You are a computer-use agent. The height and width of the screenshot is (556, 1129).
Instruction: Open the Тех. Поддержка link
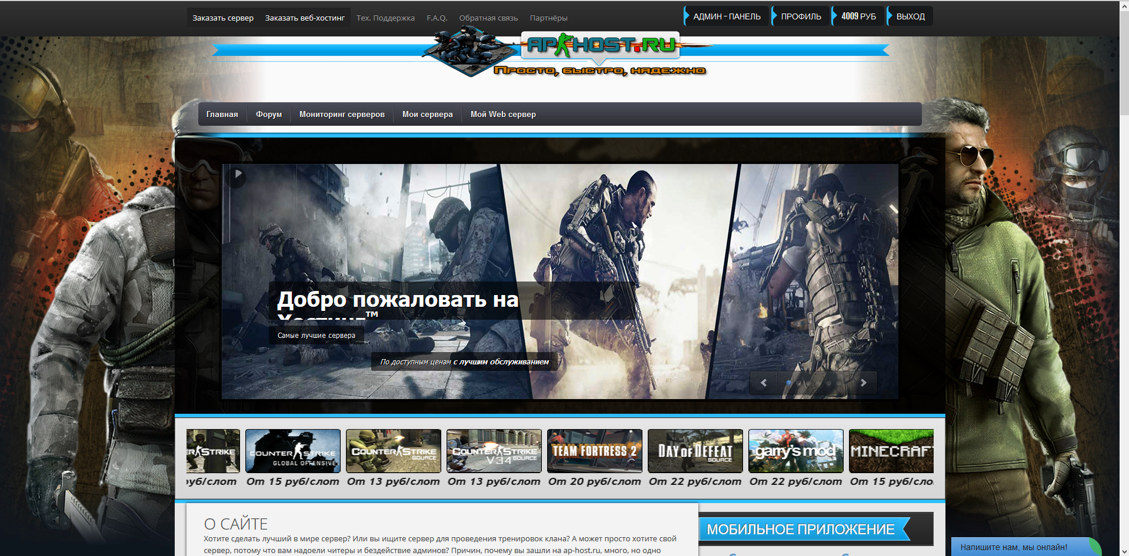pyautogui.click(x=385, y=18)
